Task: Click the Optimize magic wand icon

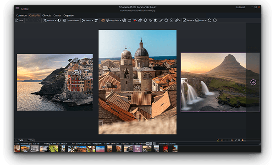Action: point(45,20)
